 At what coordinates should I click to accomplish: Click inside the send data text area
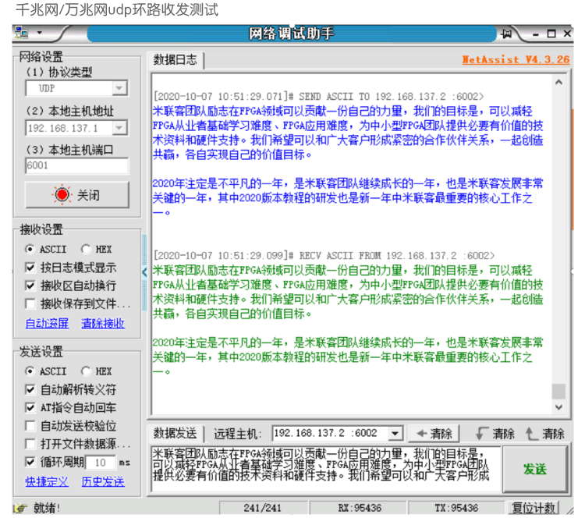click(325, 469)
